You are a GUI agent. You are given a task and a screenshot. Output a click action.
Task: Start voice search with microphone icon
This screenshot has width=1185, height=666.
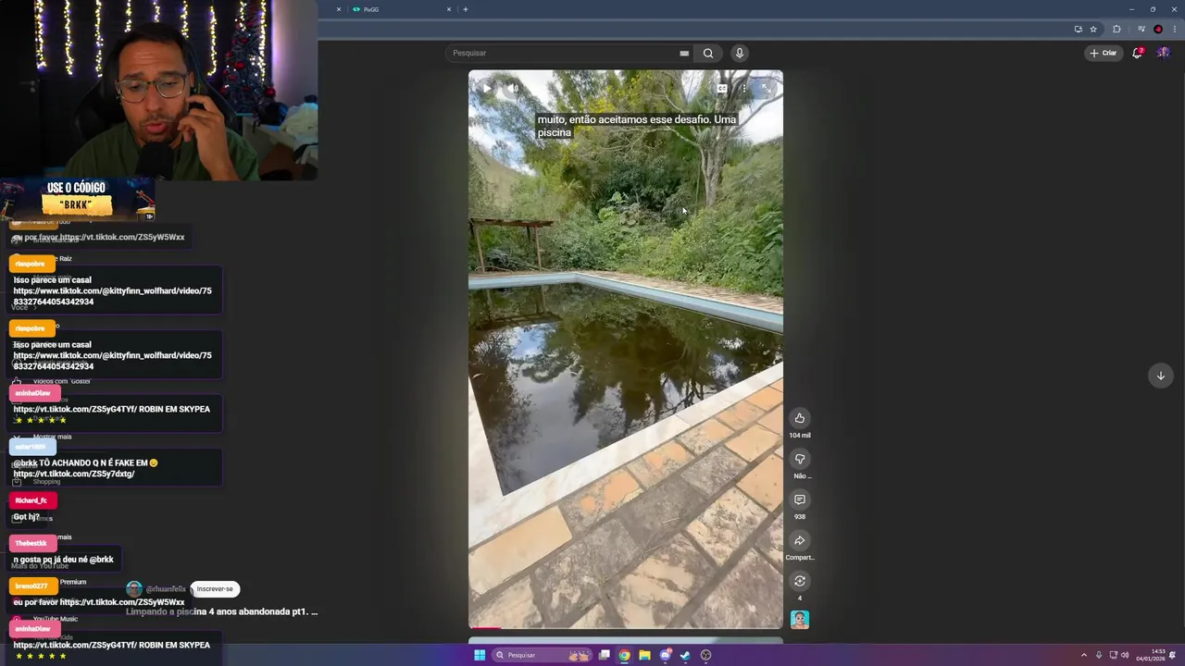coord(740,53)
